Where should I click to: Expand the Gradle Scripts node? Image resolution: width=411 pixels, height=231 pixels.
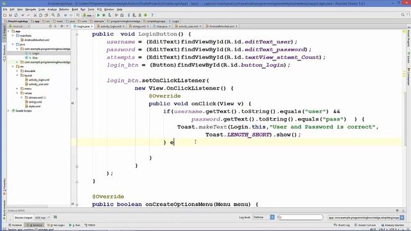pos(8,111)
